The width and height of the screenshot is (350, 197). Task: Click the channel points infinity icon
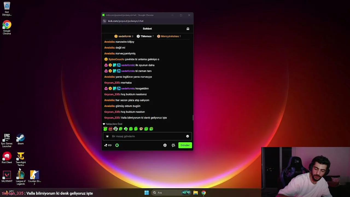tap(108, 145)
